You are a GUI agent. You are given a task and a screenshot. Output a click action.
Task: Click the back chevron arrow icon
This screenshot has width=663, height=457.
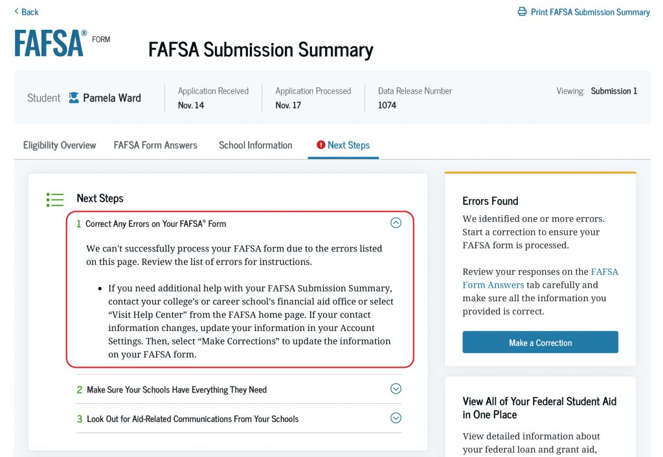tap(16, 12)
